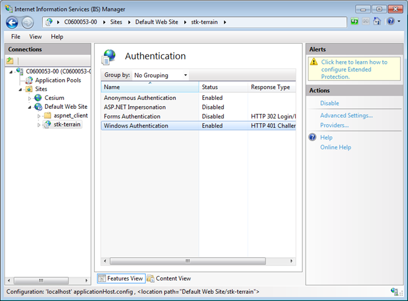Open the Group by dropdown
This screenshot has width=408, height=301.
click(x=160, y=76)
